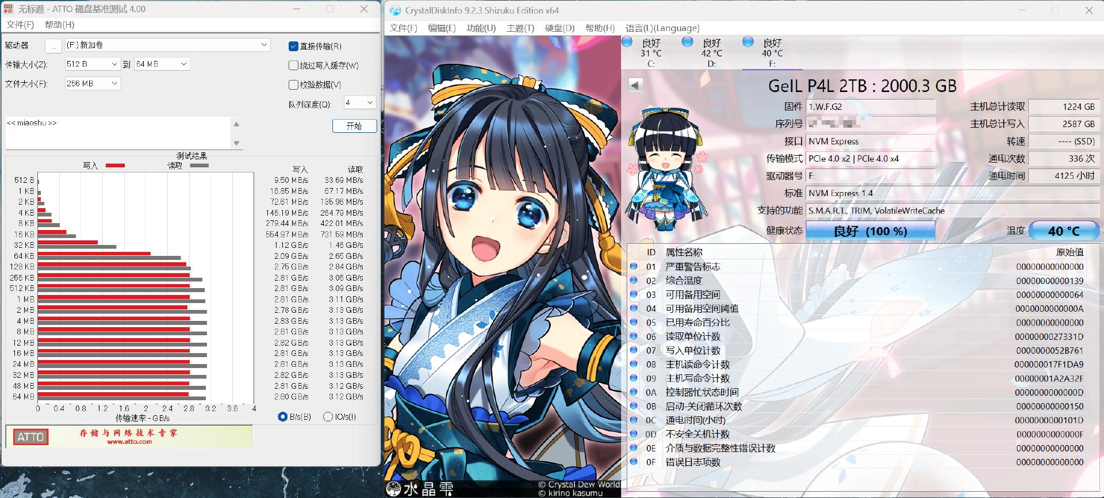Open the drive selection dropdown (F:) 新加卷
This screenshot has height=498, width=1104.
tap(167, 45)
